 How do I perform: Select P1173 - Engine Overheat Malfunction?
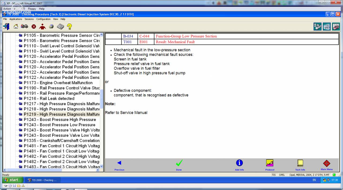(x=58, y=83)
